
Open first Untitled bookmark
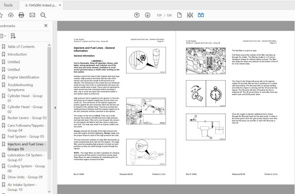[14, 62]
